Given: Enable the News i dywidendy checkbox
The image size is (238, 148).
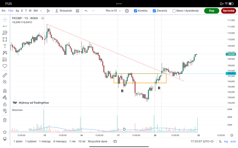Looking at the screenshot, I should point(174,11).
